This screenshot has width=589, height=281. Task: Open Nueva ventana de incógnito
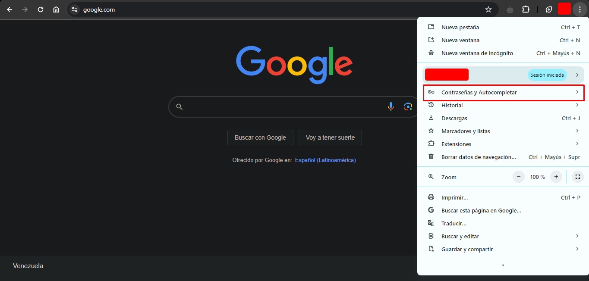(503, 53)
